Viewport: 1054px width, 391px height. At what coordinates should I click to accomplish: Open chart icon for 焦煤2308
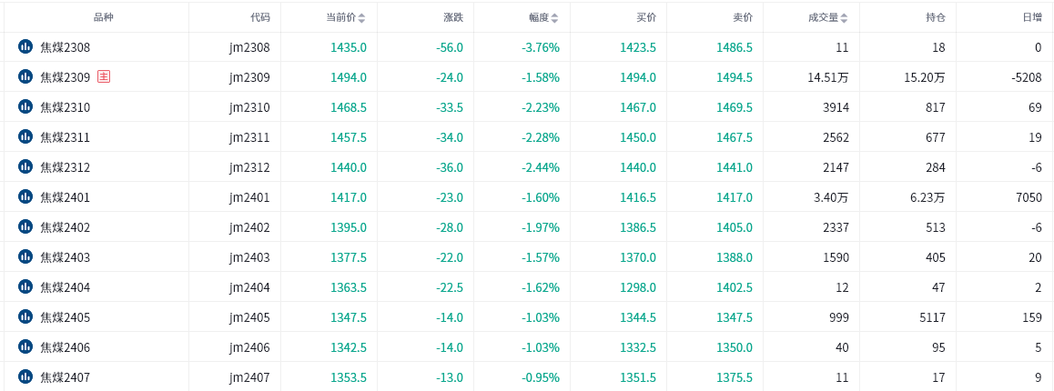point(25,47)
